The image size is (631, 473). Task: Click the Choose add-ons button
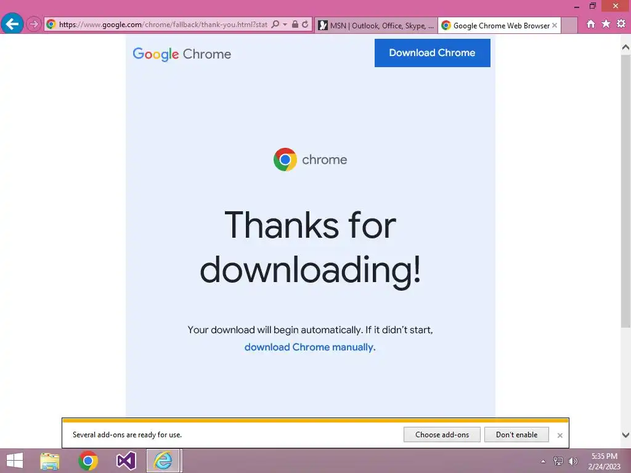coord(442,434)
